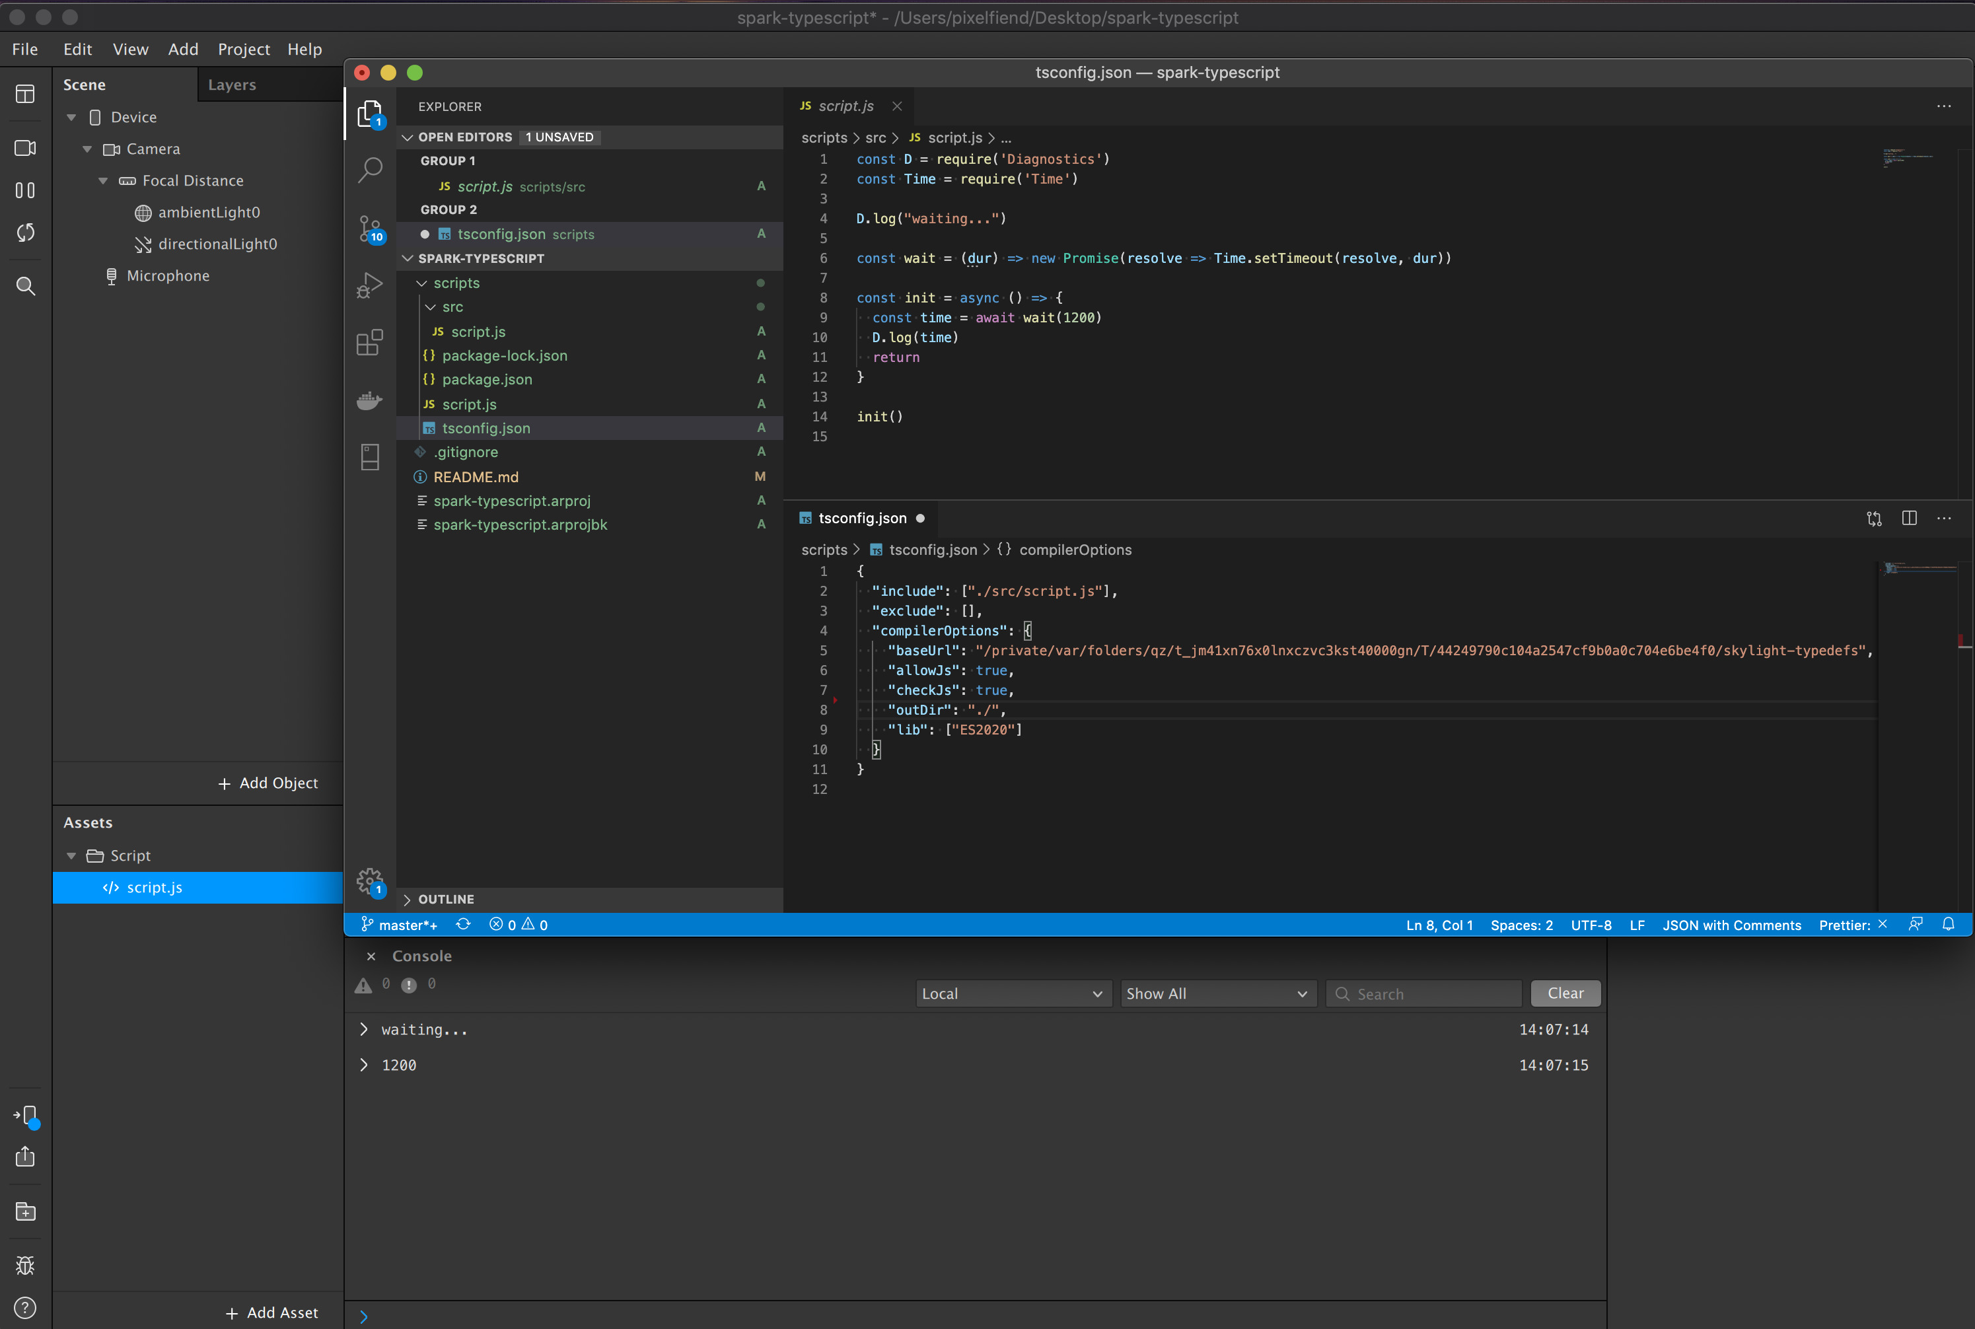Viewport: 1975px width, 1329px height.
Task: Switch to the Layers tab
Action: pyautogui.click(x=231, y=85)
